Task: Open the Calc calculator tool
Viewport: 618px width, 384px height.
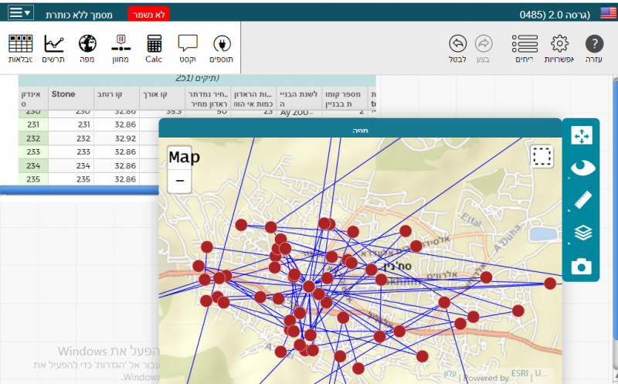Action: (154, 48)
